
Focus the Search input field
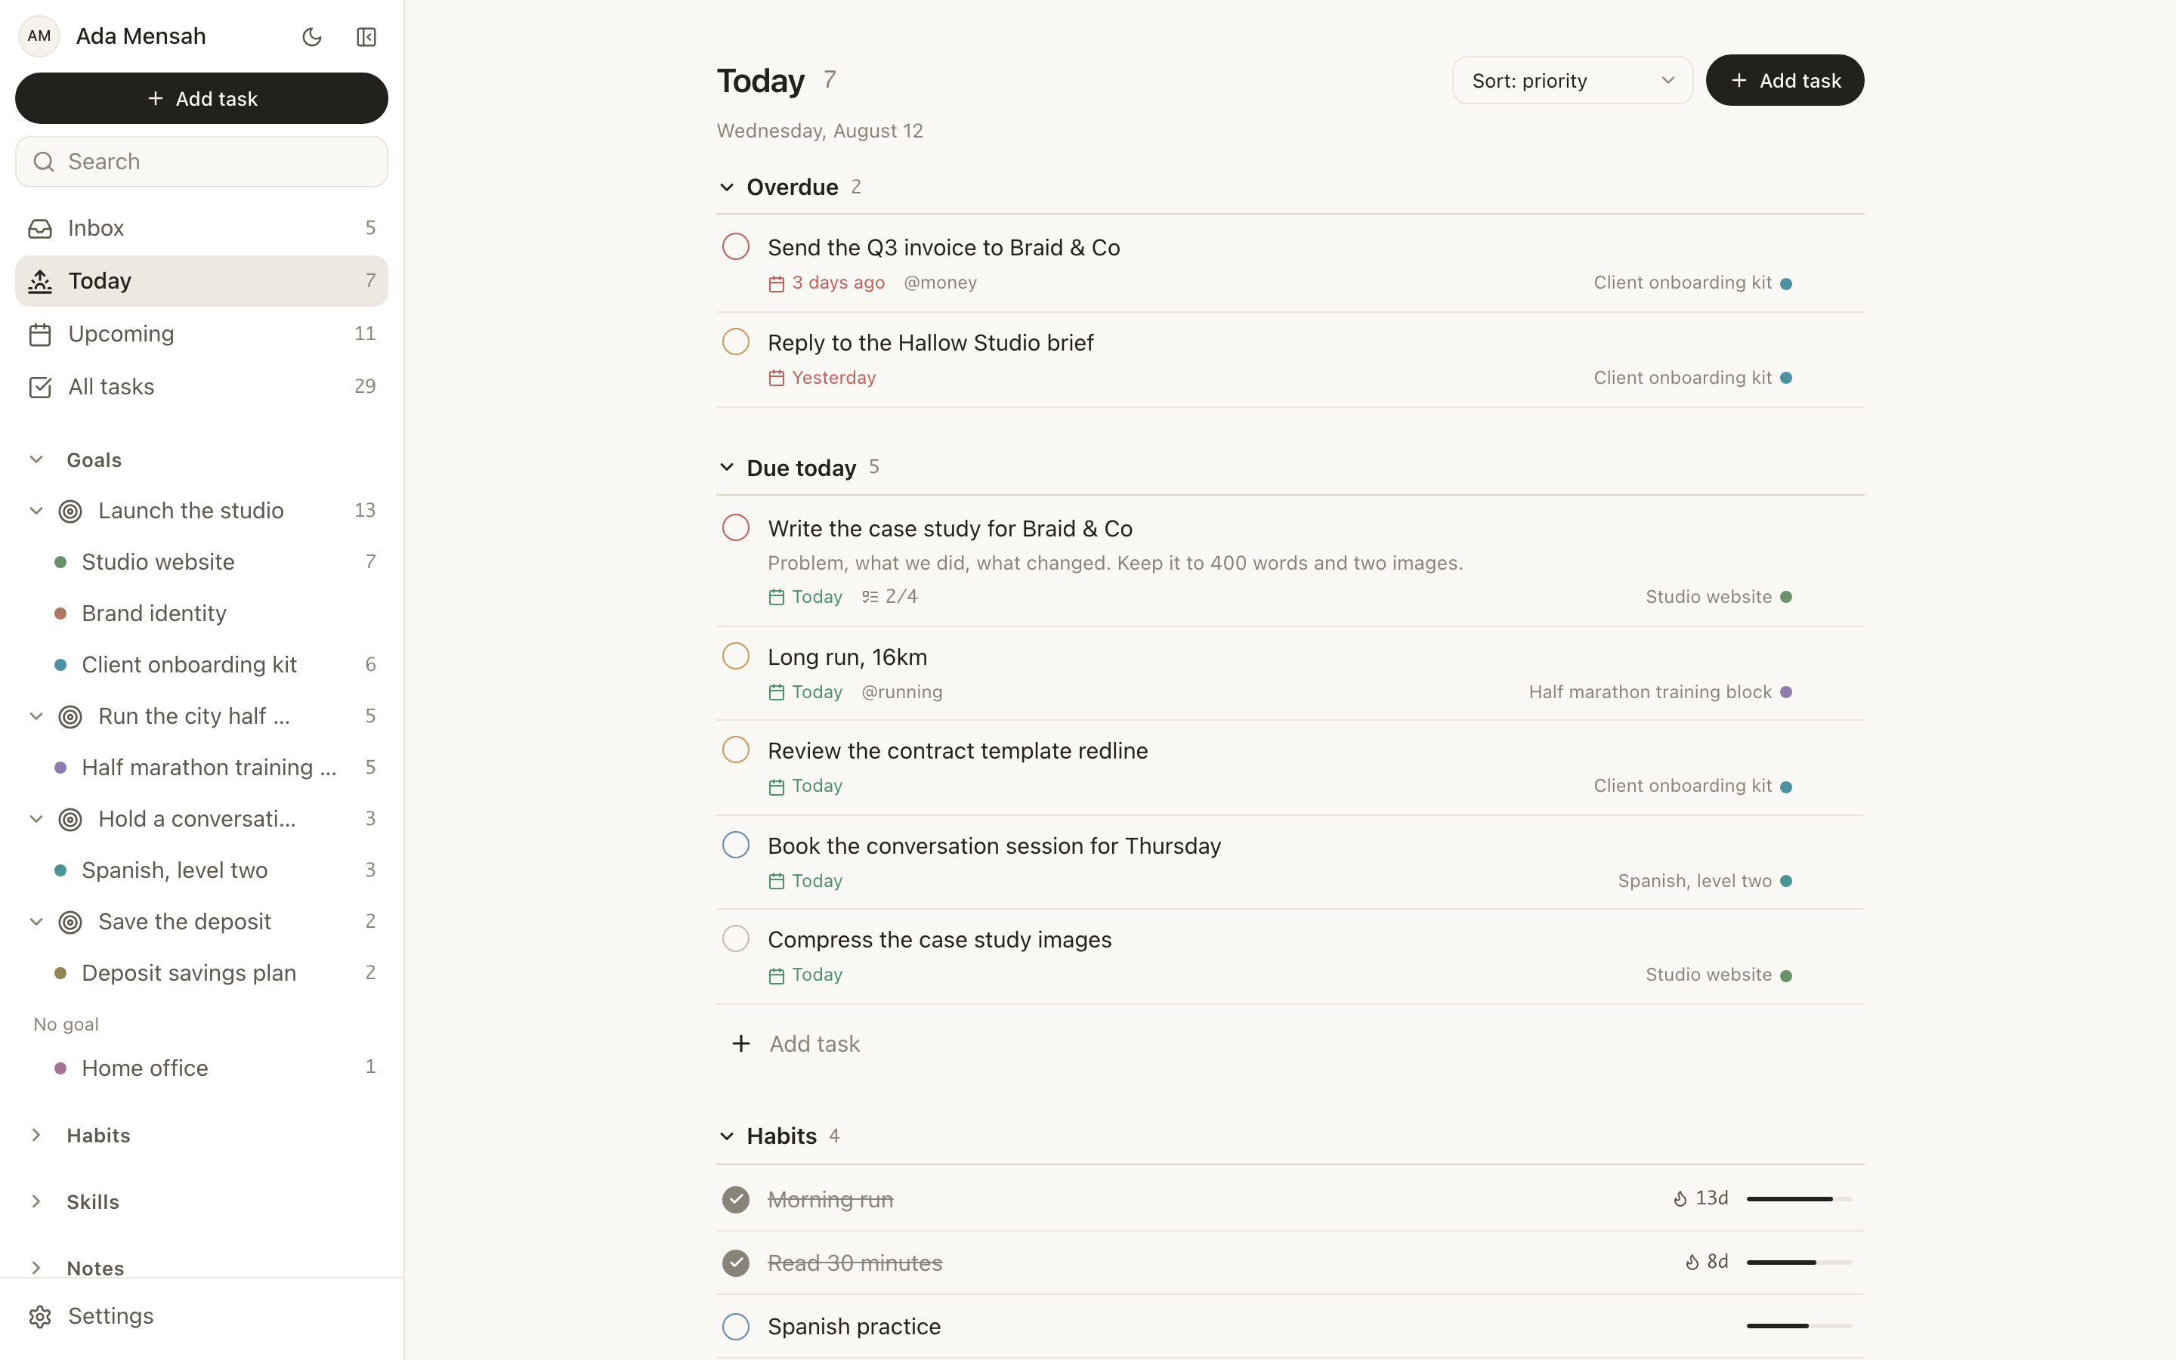click(x=202, y=162)
